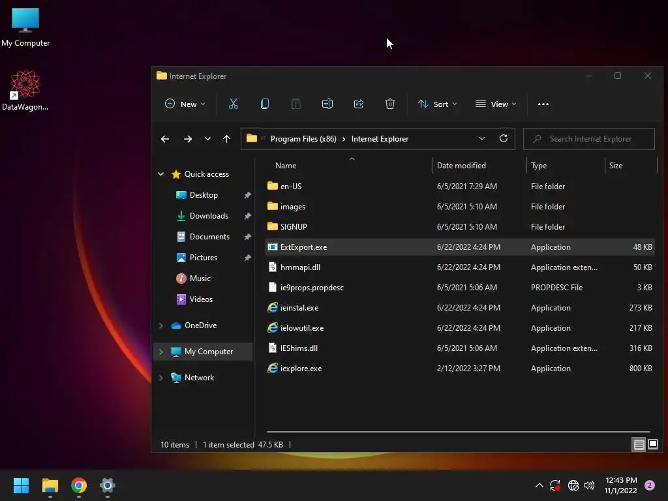This screenshot has height=501, width=668.
Task: Sort by Size column header
Action: pyautogui.click(x=631, y=165)
